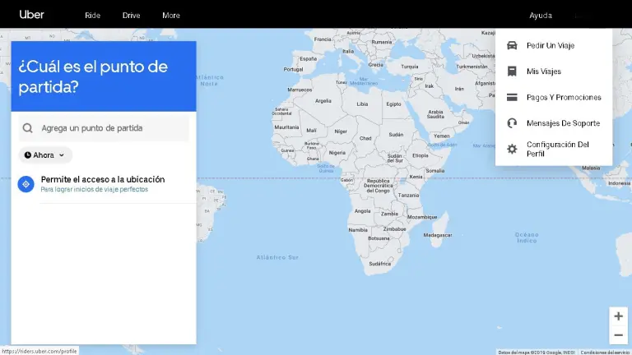Click the Uber logo in header
The height and width of the screenshot is (355, 632).
pyautogui.click(x=32, y=14)
